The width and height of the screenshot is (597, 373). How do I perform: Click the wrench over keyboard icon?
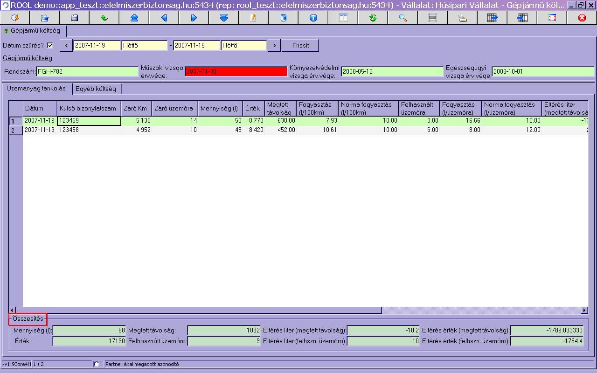[463, 18]
